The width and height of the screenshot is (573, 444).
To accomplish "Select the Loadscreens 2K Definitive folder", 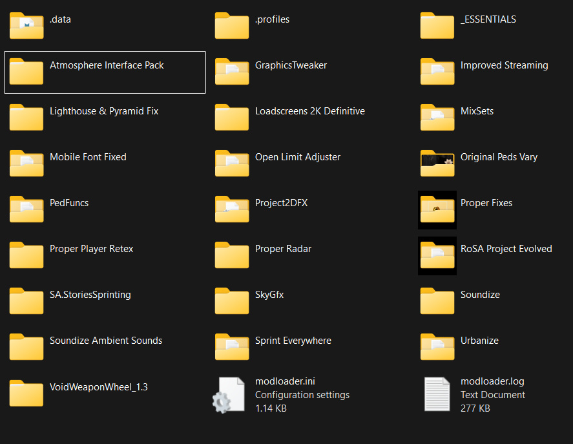I will click(309, 111).
